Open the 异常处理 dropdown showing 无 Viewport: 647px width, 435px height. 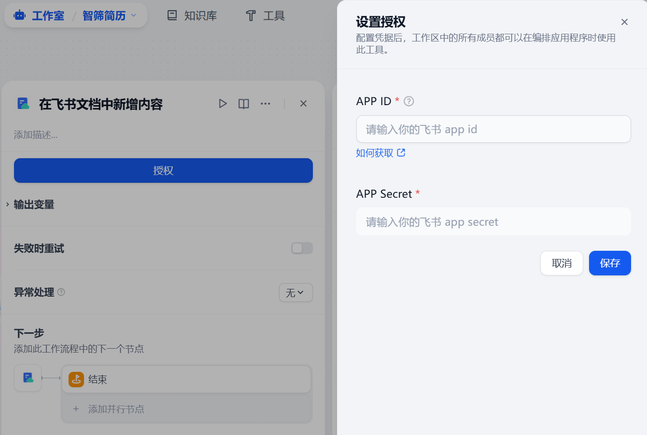[295, 292]
